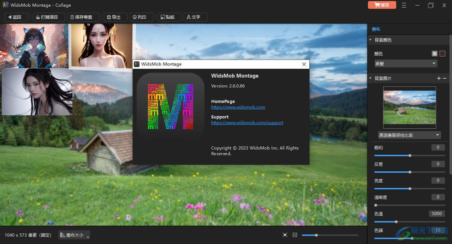Open the hamburger menu in title bar
The width and height of the screenshot is (452, 244).
[404, 5]
